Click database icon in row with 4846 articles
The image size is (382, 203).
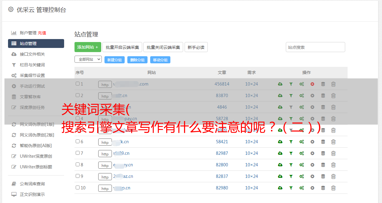(x=323, y=107)
